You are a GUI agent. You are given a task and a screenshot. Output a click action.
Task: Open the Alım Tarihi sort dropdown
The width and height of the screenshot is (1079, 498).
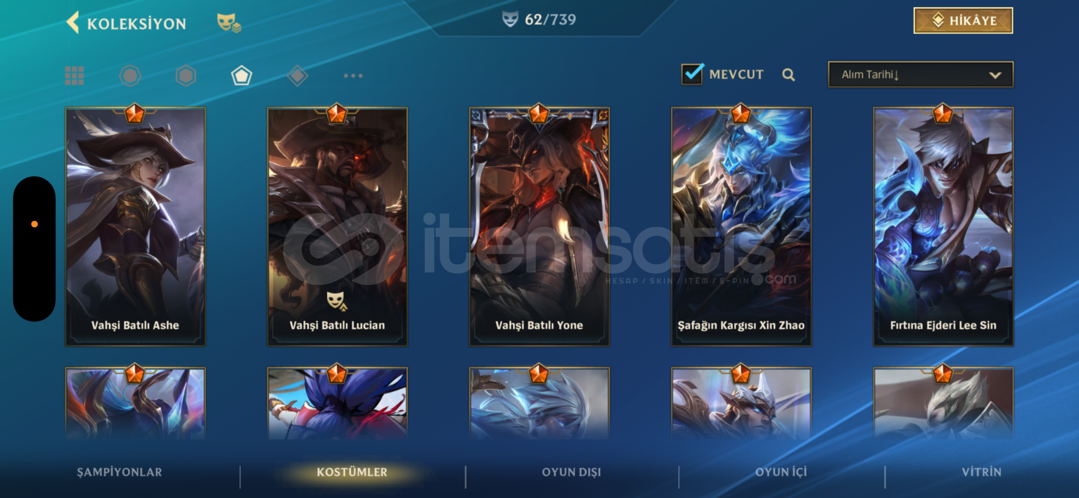pyautogui.click(x=920, y=74)
